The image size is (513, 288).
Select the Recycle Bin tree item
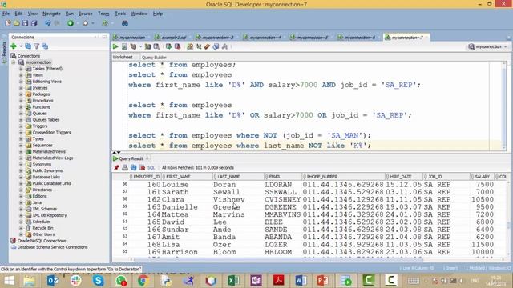pyautogui.click(x=42, y=228)
